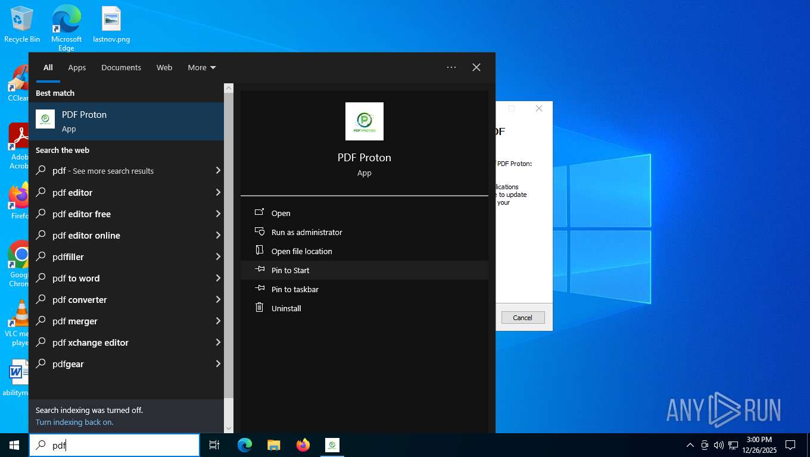Click the taskbar clock showing 3:00 PM
This screenshot has width=810, height=457.
(759, 445)
